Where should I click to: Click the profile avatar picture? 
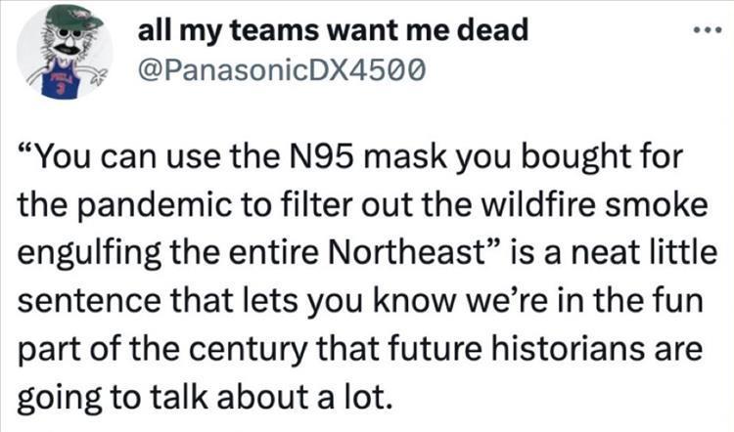tap(58, 56)
